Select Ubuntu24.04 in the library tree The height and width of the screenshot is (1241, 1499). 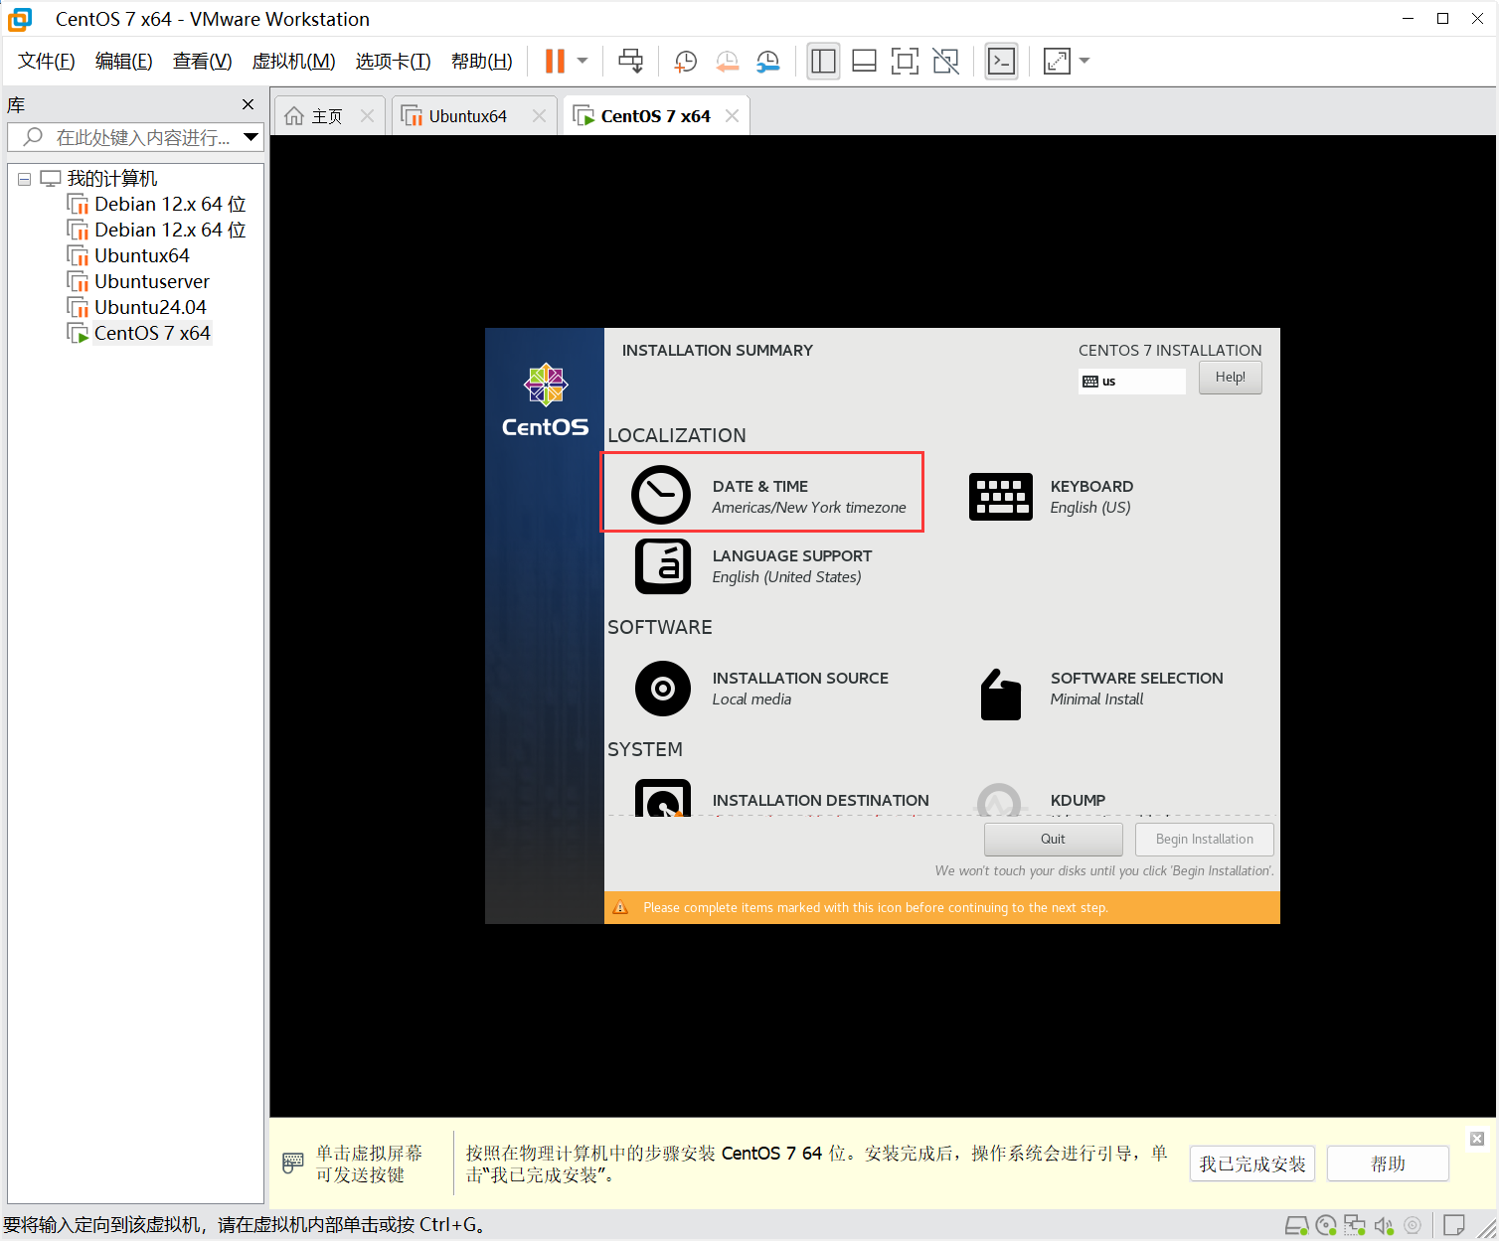pos(150,307)
